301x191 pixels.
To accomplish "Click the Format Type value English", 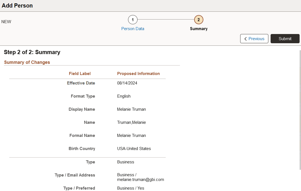I will tap(124, 96).
